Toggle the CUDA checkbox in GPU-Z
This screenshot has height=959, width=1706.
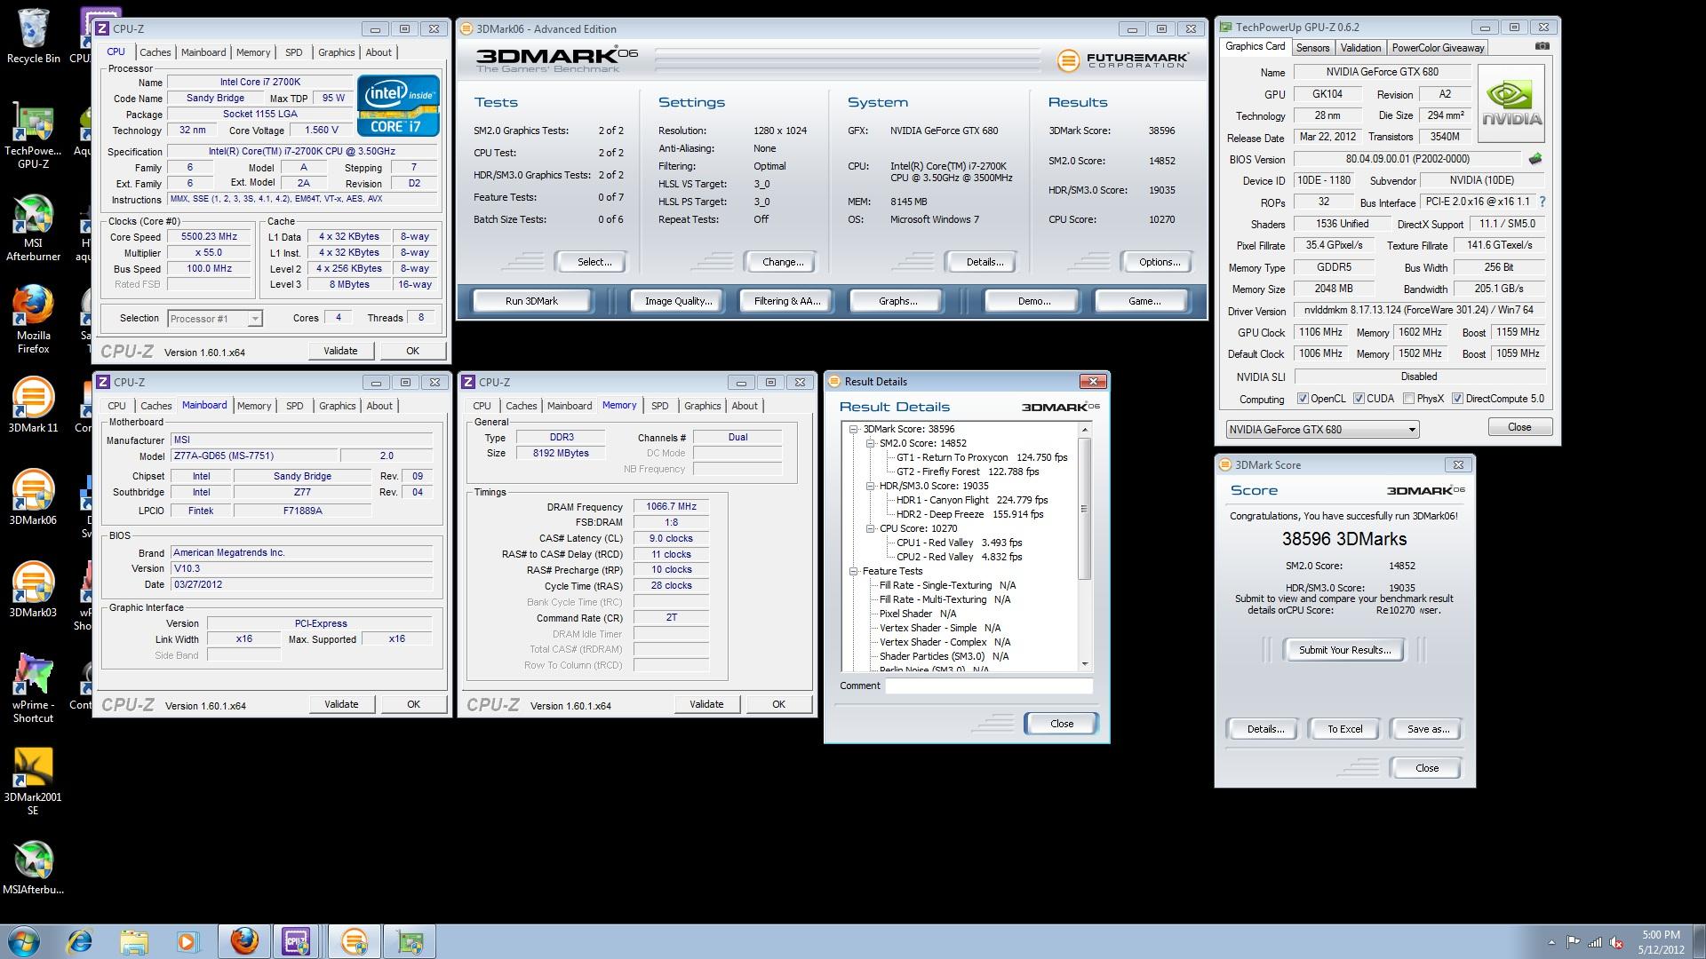(1359, 399)
